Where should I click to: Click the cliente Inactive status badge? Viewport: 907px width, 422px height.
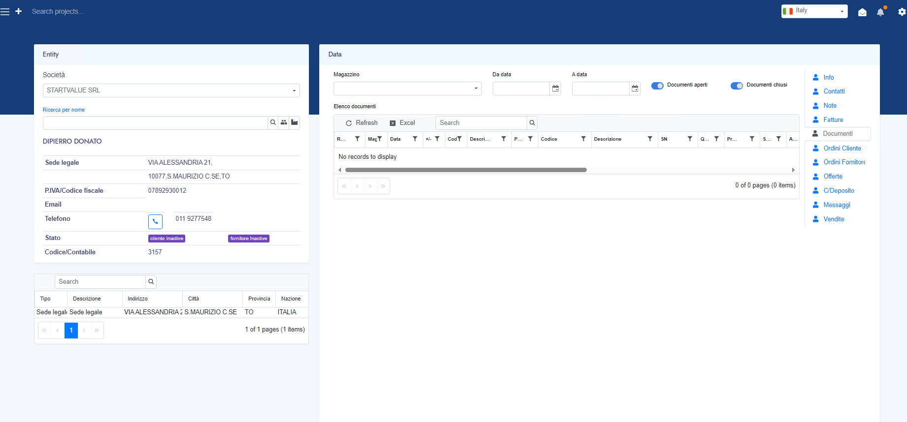coord(167,239)
